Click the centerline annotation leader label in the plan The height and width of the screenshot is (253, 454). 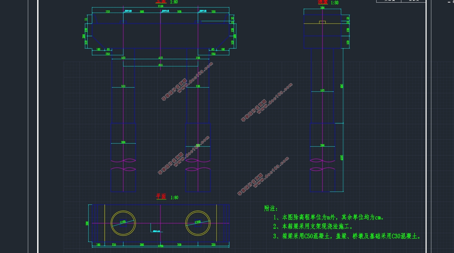(156, 231)
